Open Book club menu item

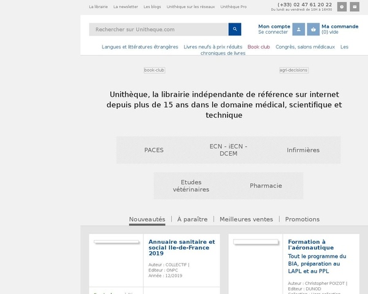pyautogui.click(x=259, y=47)
